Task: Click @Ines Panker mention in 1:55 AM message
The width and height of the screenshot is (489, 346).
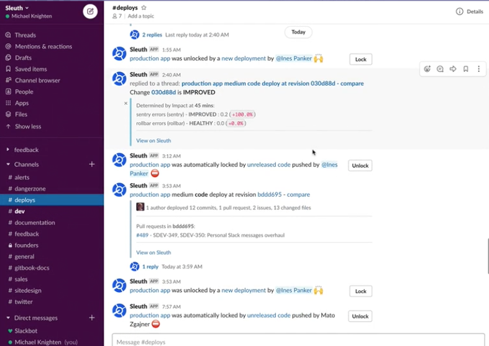Action: coord(293,58)
